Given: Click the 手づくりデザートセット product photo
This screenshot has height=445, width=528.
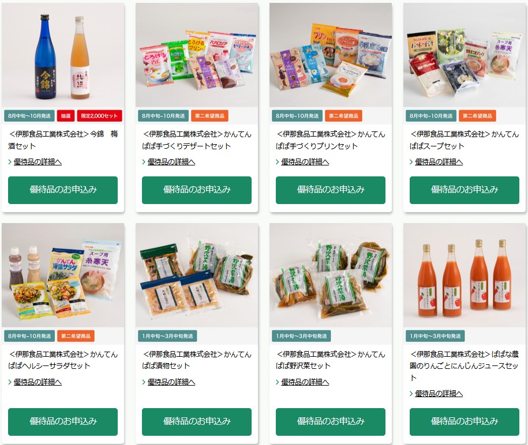Looking at the screenshot, I should [197, 55].
